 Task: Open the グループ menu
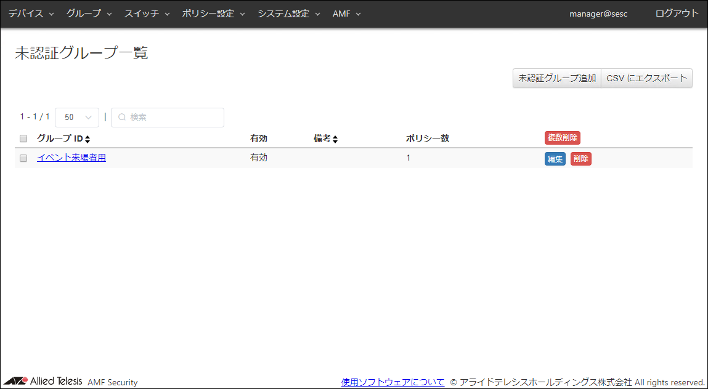89,14
